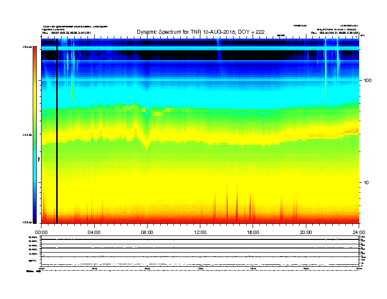Click the lower auxiliary time-series panel
387x299 pixels.
click(x=200, y=251)
